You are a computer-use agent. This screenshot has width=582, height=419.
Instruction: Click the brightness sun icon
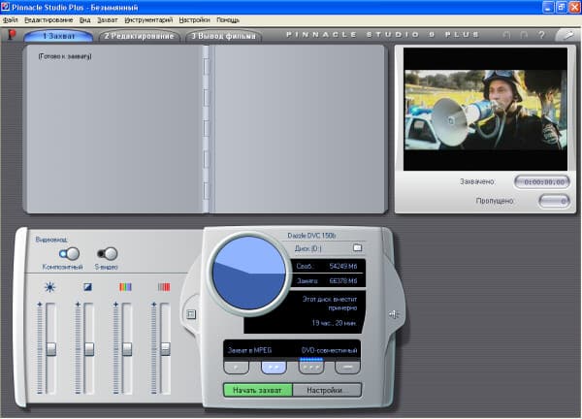click(x=49, y=287)
